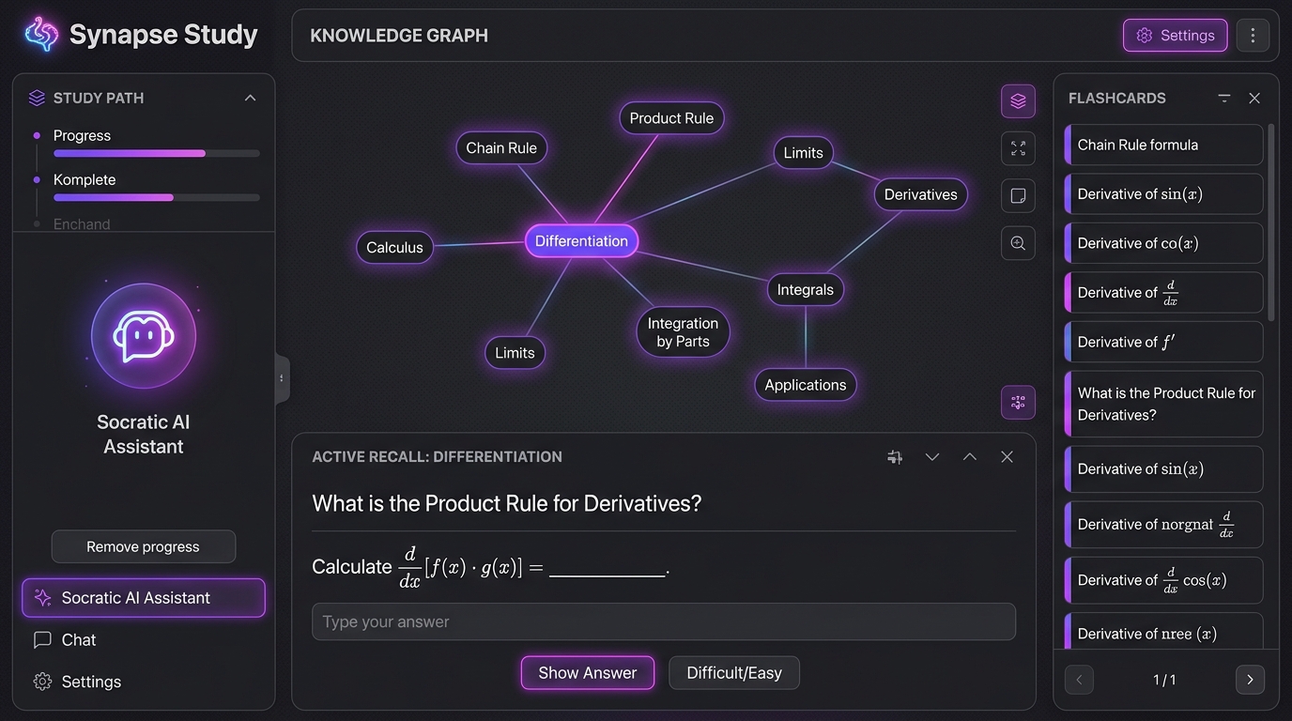Image resolution: width=1292 pixels, height=721 pixels.
Task: Collapse the Study Path section
Action: click(250, 98)
